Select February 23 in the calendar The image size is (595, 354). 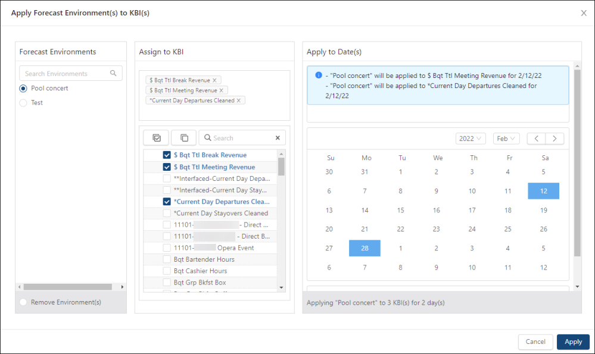437,229
